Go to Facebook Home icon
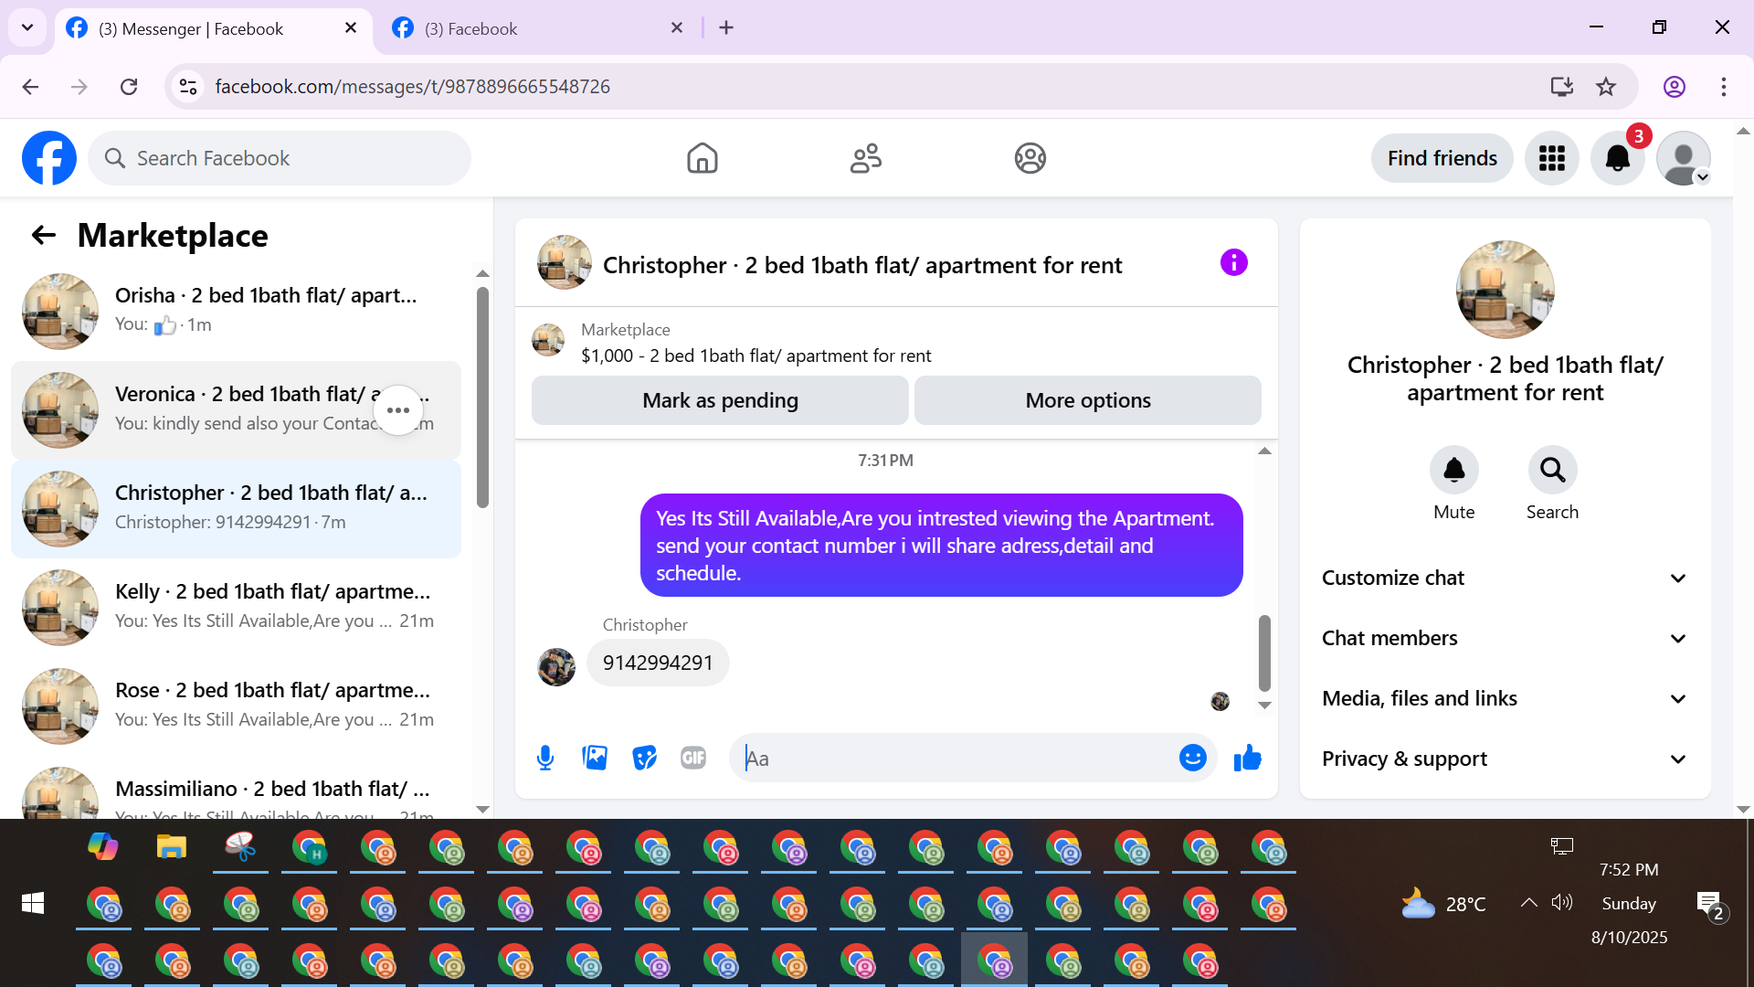1754x987 pixels. pyautogui.click(x=702, y=158)
